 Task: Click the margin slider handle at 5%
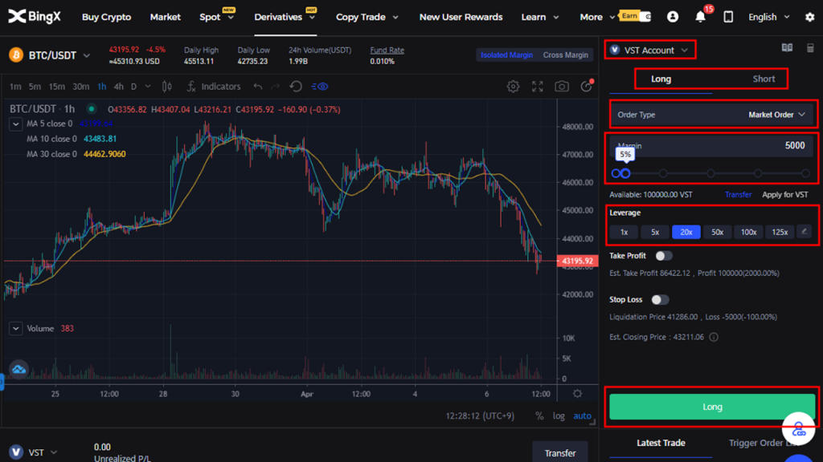point(625,173)
